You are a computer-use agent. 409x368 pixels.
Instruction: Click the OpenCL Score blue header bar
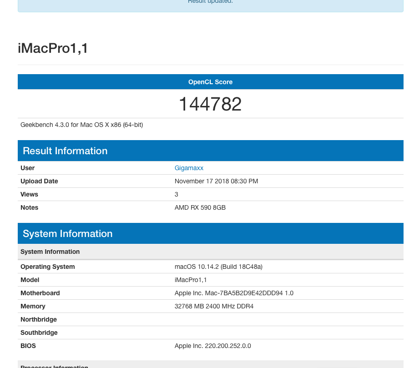[x=210, y=82]
